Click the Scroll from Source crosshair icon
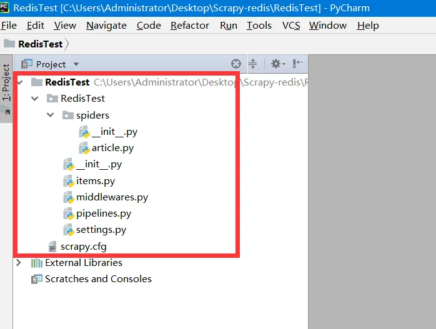The width and height of the screenshot is (436, 329). (x=236, y=64)
